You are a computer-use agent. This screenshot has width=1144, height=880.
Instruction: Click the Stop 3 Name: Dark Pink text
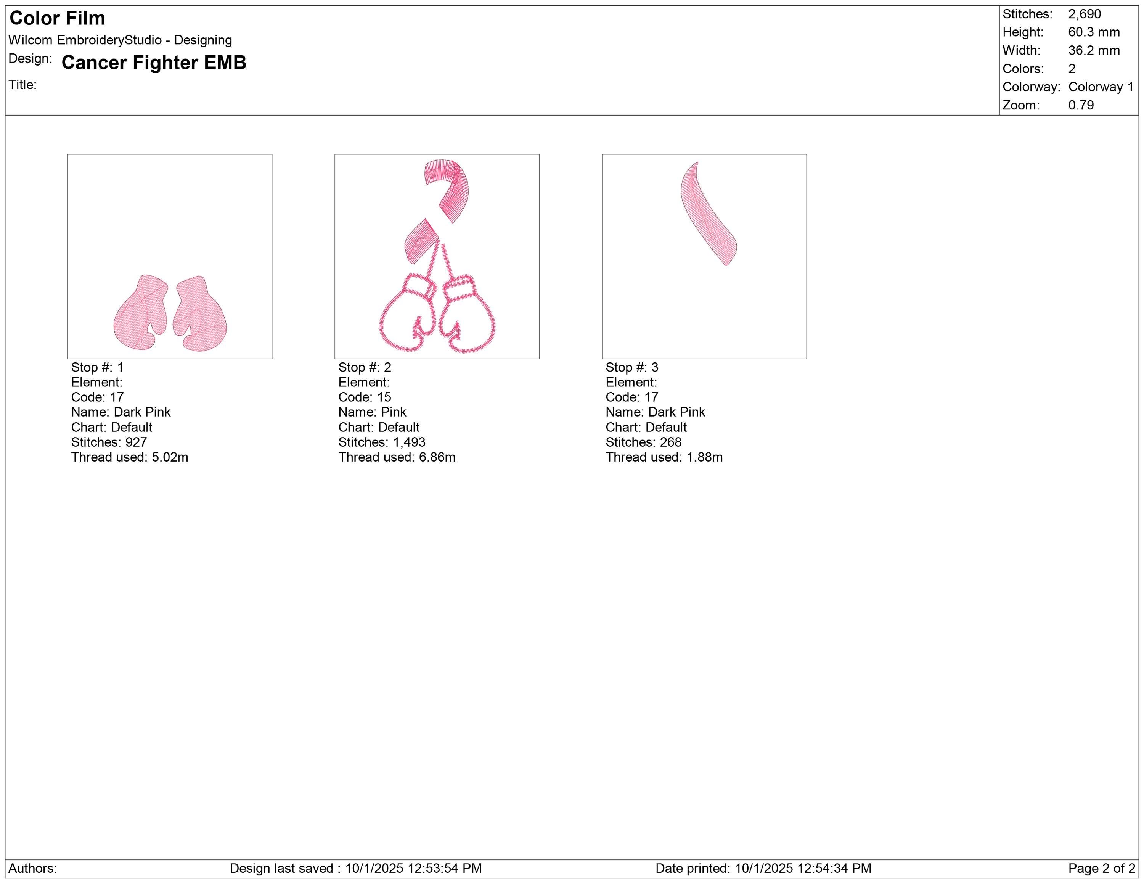(x=656, y=412)
